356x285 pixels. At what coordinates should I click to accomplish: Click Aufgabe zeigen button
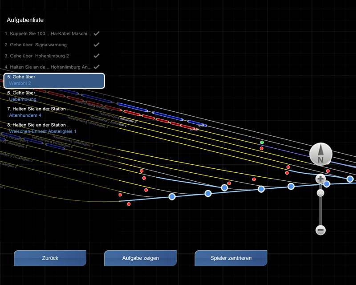point(140,258)
